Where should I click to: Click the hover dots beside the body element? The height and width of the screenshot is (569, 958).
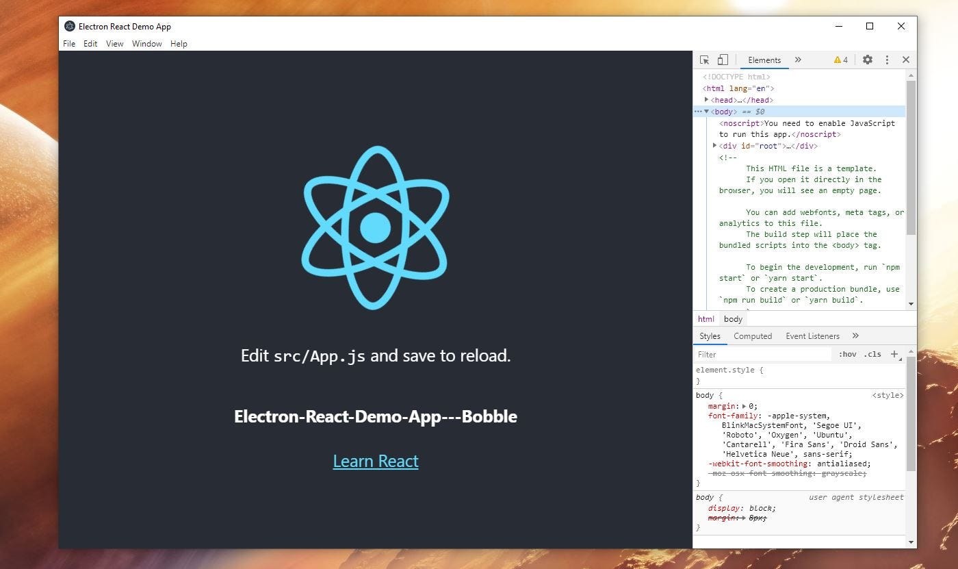699,111
